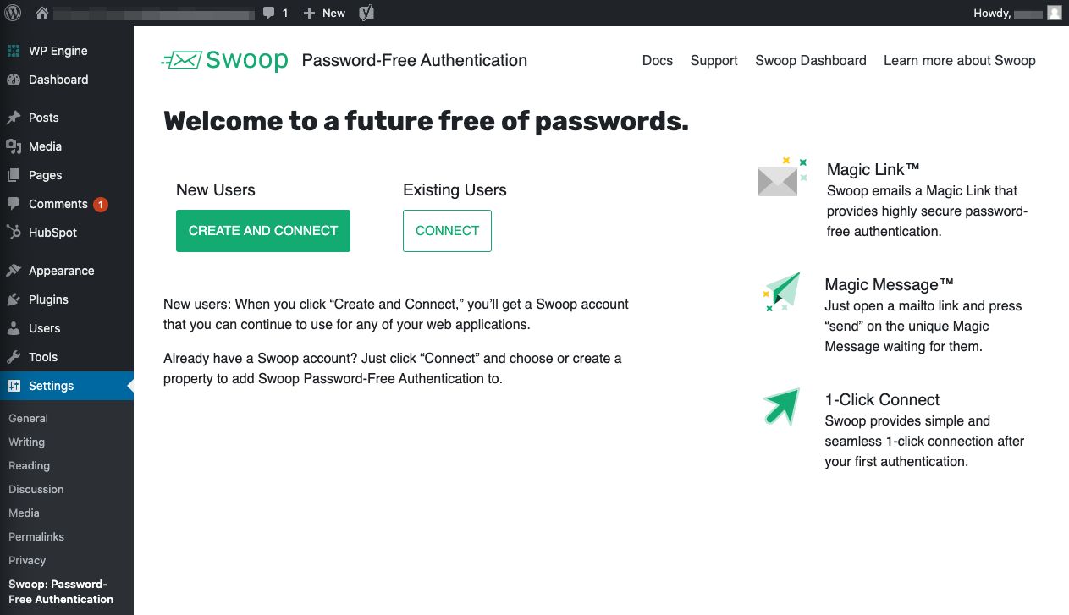Viewport: 1069px width, 615px height.
Task: Open Privacy settings submenu
Action: click(27, 560)
